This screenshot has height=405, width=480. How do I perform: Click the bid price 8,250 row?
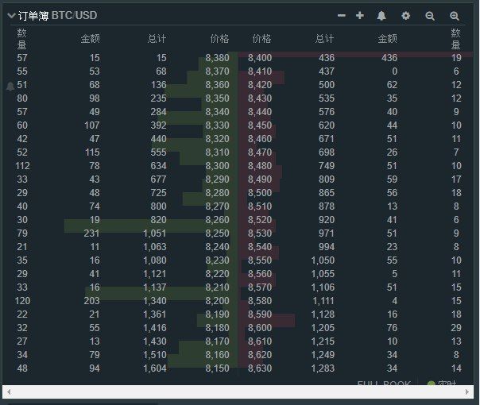click(x=216, y=233)
